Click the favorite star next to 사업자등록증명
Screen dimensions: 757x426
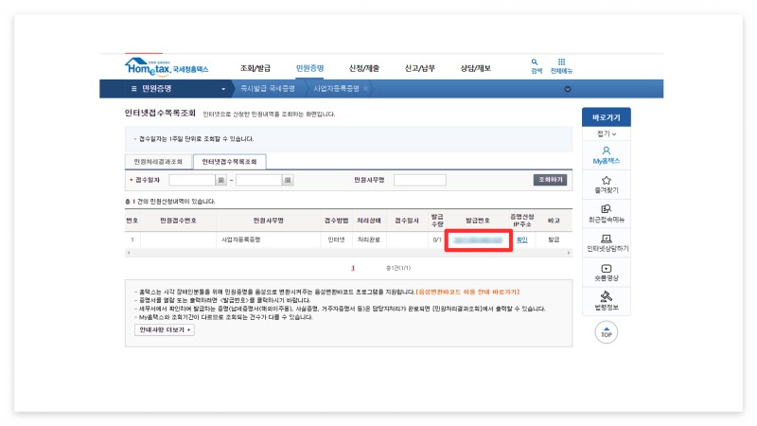pyautogui.click(x=365, y=88)
